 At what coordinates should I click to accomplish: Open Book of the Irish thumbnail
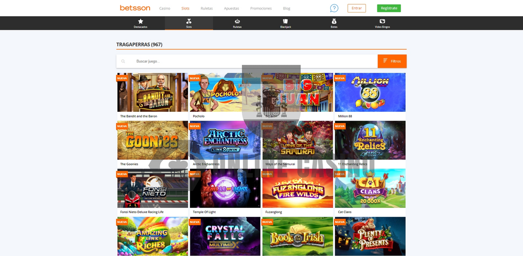point(297,236)
